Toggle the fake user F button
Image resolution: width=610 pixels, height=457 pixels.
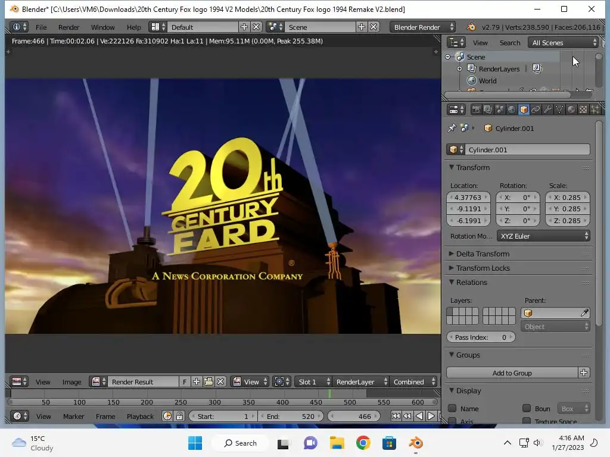tap(185, 381)
